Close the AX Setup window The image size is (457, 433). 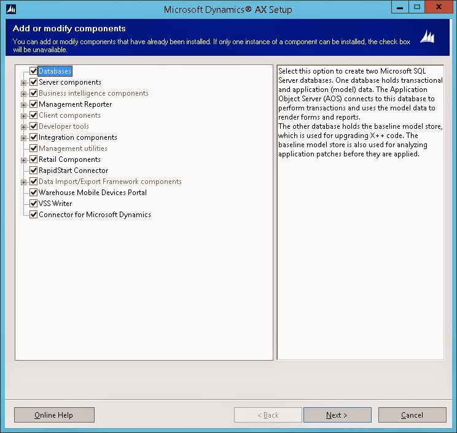coord(439,7)
